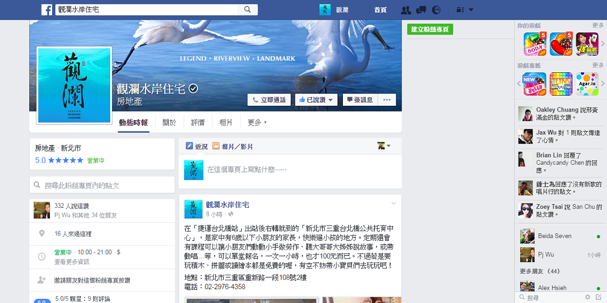Open the Agar.io game icon
Image resolution: width=607 pixels, height=303 pixels.
pos(587,84)
